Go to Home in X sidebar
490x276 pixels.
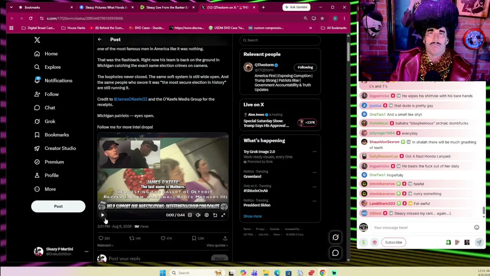(x=46, y=54)
